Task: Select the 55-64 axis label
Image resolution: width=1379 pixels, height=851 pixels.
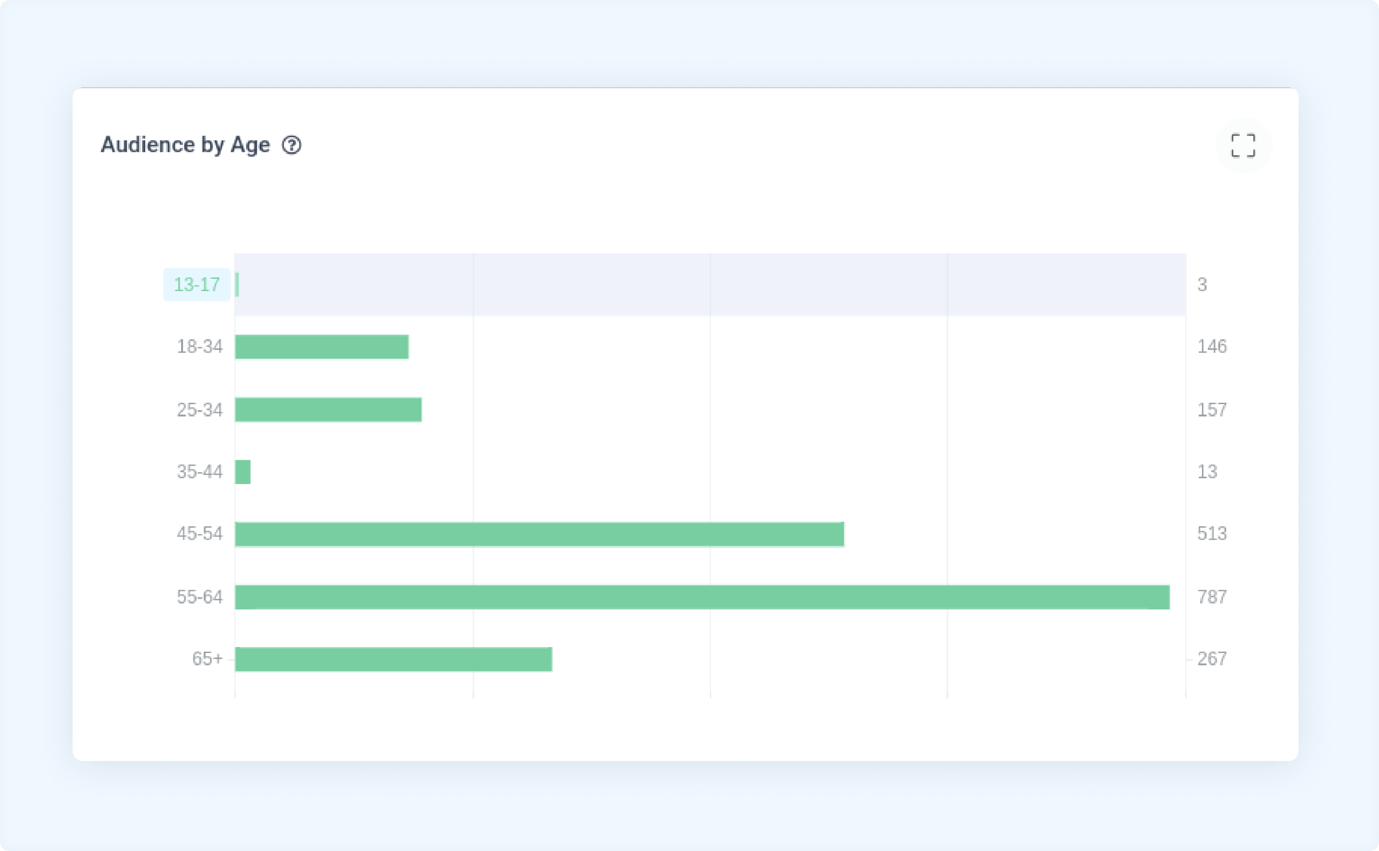Action: [200, 597]
